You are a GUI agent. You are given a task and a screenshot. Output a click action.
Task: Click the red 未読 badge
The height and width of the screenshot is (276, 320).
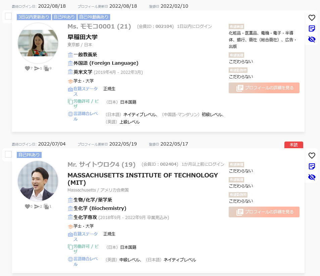pos(294,145)
